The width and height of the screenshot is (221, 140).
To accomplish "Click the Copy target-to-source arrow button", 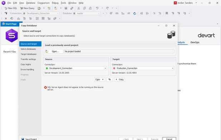I will (x=119, y=79).
